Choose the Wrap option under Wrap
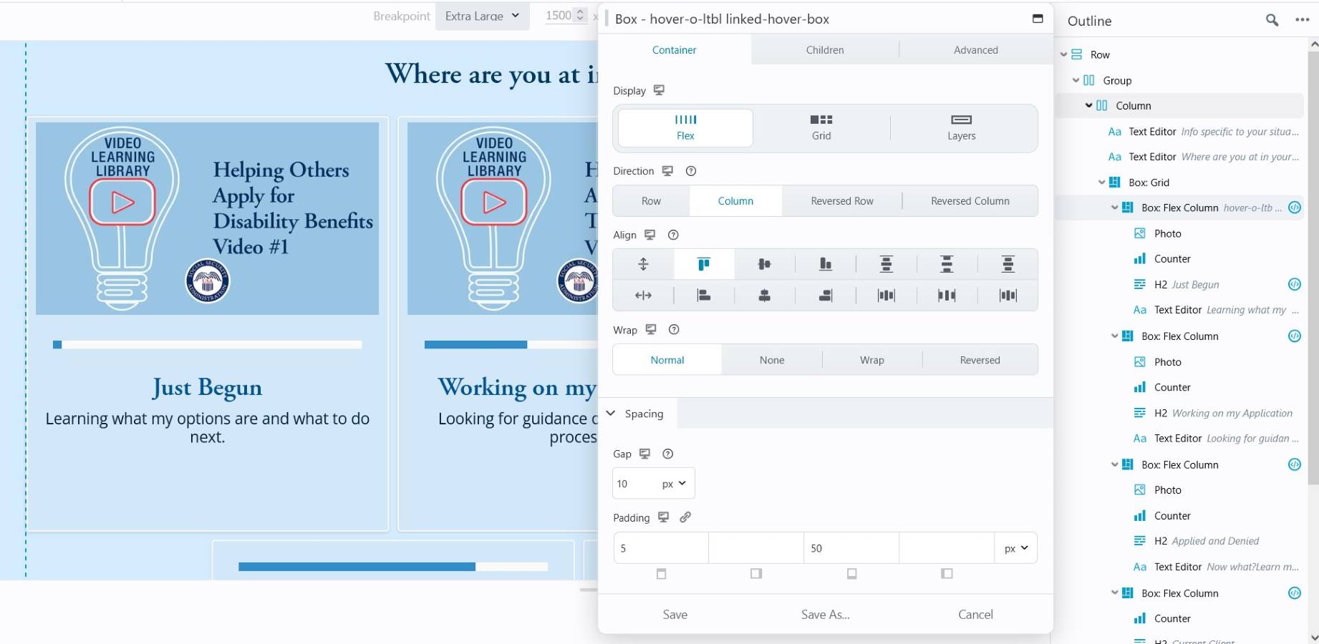 871,360
